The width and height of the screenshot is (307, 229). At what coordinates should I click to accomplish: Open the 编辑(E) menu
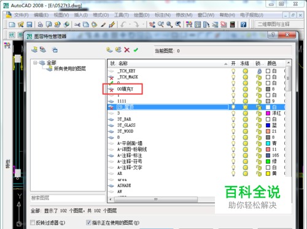pyautogui.click(x=41, y=15)
